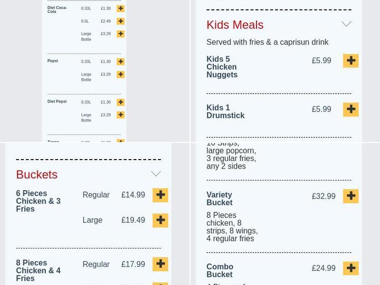Add the Kids 1 Drumstick meal
This screenshot has height=285, width=380.
click(351, 109)
